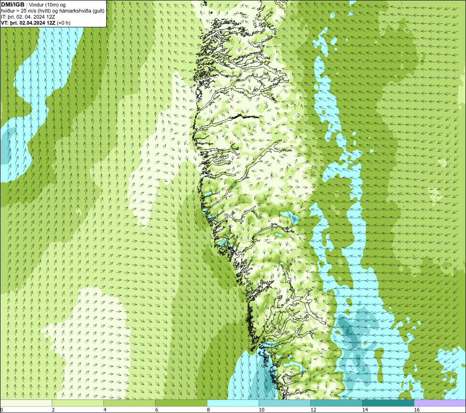The image size is (466, 413).
Task: Click the scale label 8
Action: 208,410
